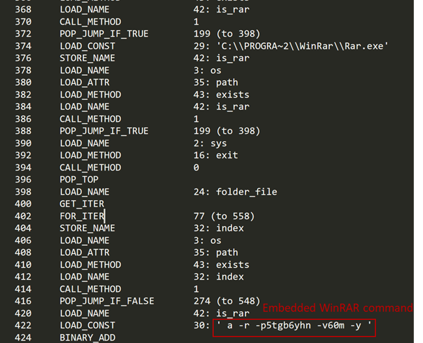This screenshot has width=423, height=343.
Task: Click the '77 (to 558)' jump target
Action: coord(224,216)
